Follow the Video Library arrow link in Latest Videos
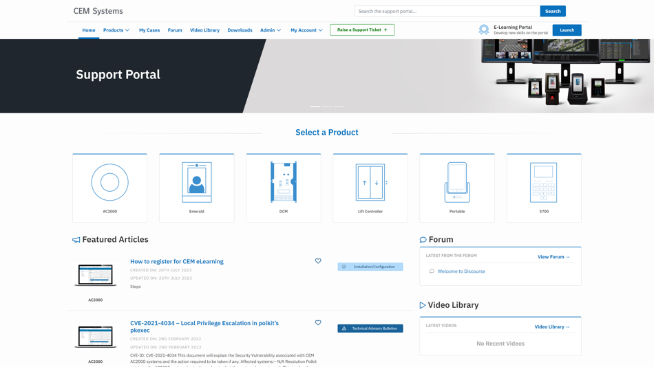This screenshot has width=654, height=367. [x=552, y=327]
